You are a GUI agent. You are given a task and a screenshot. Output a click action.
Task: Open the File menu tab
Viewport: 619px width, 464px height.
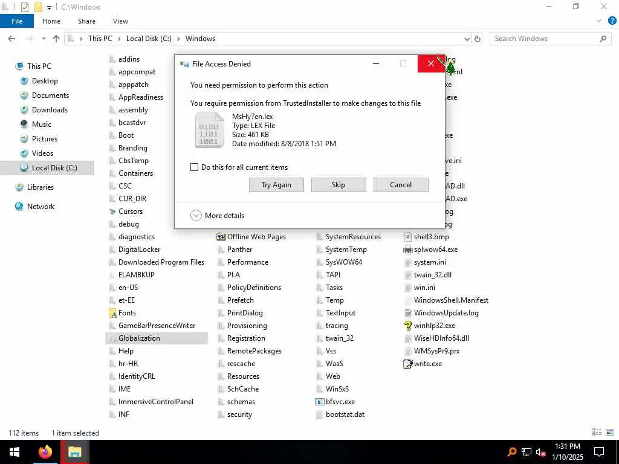tap(17, 21)
